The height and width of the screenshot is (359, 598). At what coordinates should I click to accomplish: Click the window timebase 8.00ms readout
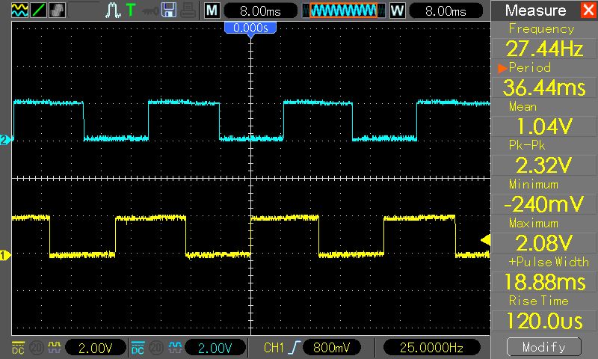point(446,10)
